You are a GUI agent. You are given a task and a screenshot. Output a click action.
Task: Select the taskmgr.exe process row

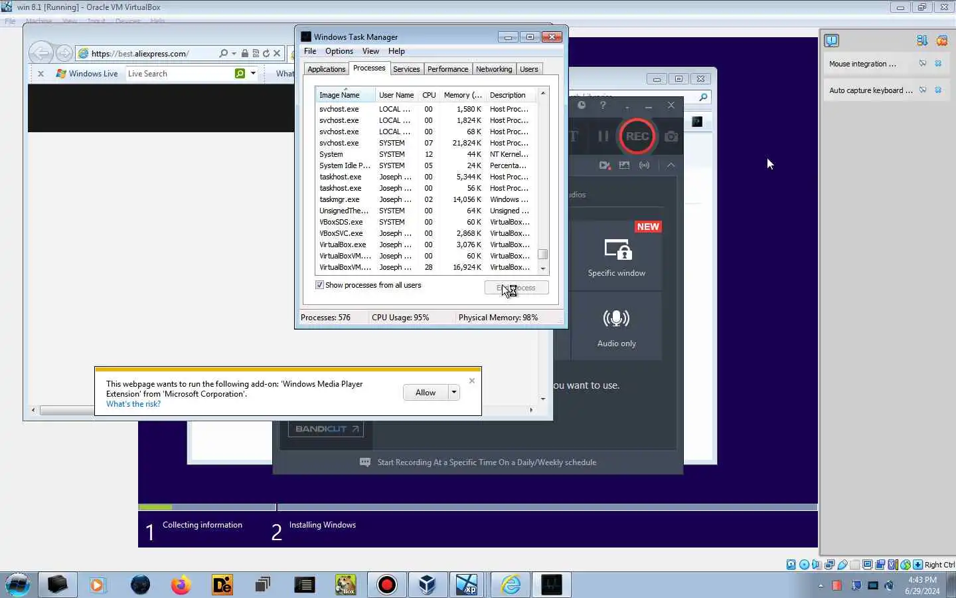tap(426, 199)
